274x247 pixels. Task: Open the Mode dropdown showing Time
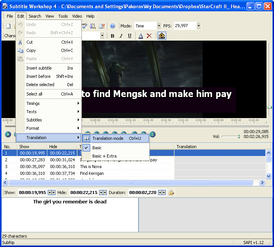pyautogui.click(x=159, y=26)
